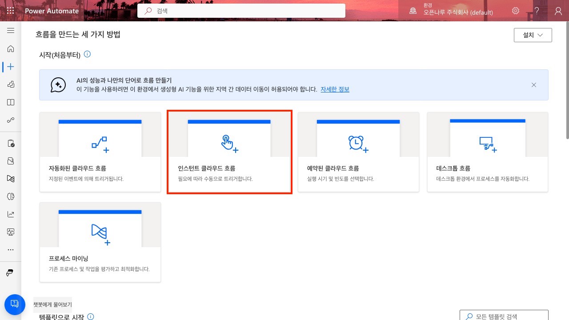The width and height of the screenshot is (569, 320).
Task: Expand the 설치 dropdown button
Action: (533, 35)
